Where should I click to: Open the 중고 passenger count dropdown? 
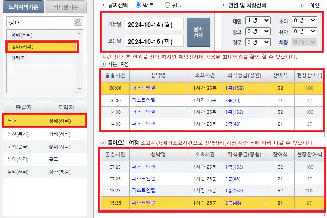pyautogui.click(x=258, y=32)
